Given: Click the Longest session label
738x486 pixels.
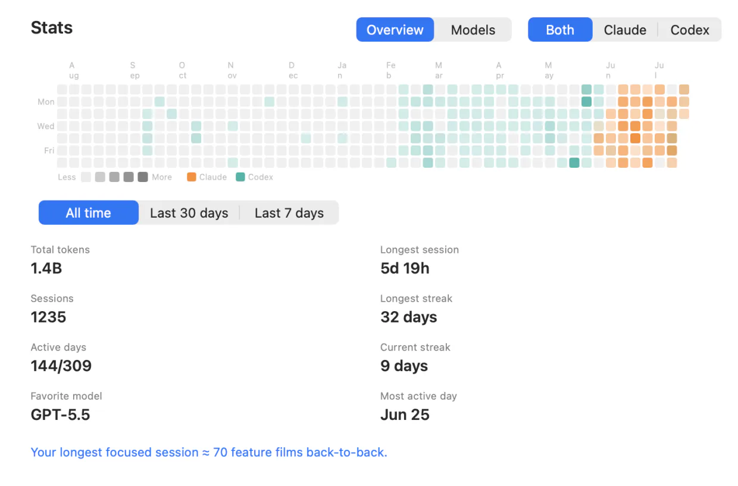Looking at the screenshot, I should 420,250.
